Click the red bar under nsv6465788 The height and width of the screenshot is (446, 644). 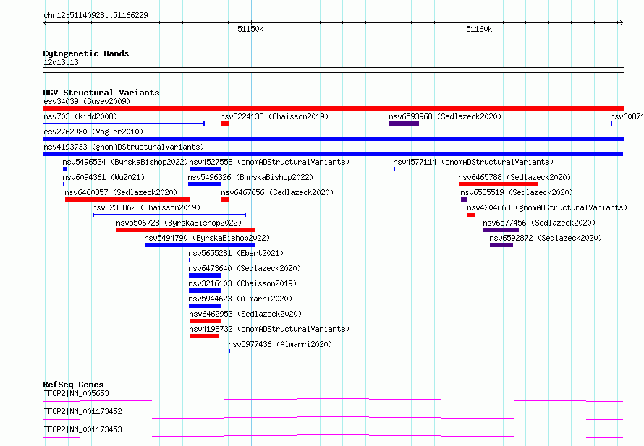pos(499,184)
